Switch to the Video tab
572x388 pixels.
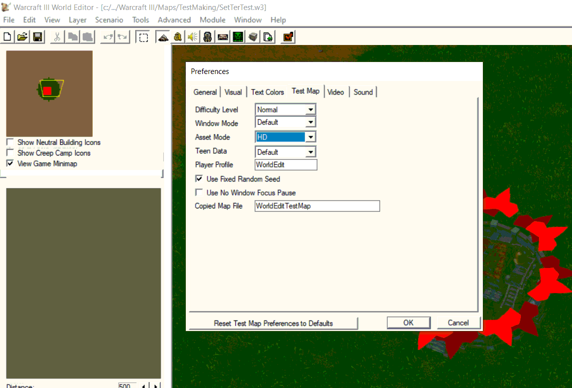pos(336,92)
